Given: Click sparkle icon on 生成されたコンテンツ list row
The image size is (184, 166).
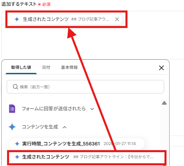Looking at the screenshot, I should [x=17, y=157].
